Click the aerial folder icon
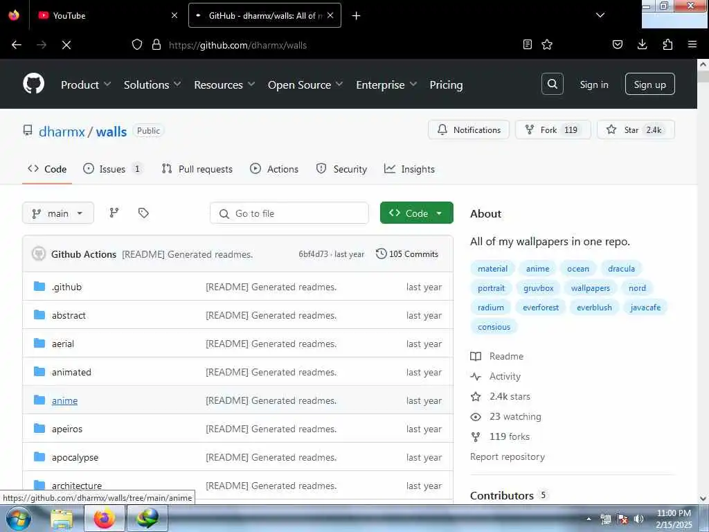Image resolution: width=709 pixels, height=532 pixels. [39, 344]
